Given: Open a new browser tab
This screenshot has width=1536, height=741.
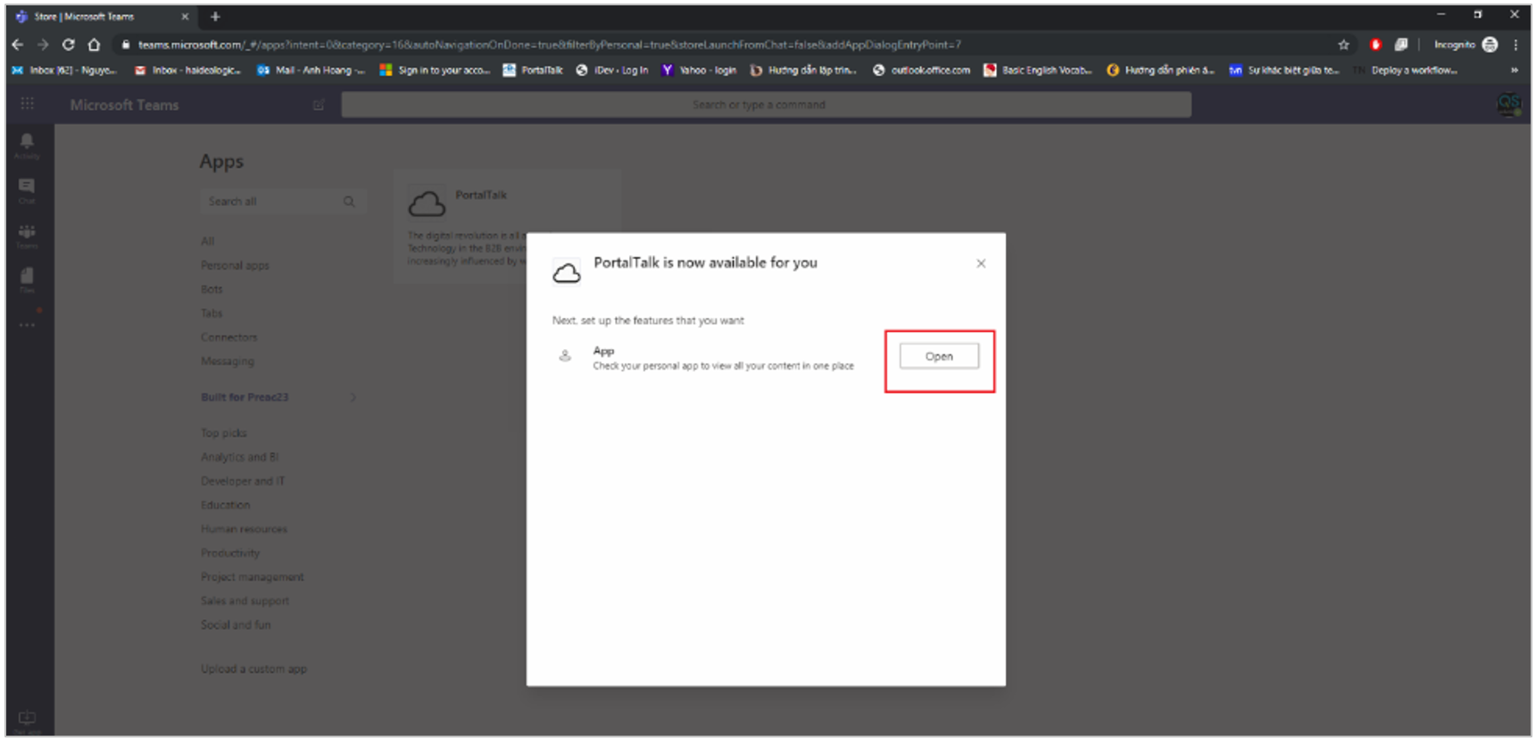Looking at the screenshot, I should [215, 16].
